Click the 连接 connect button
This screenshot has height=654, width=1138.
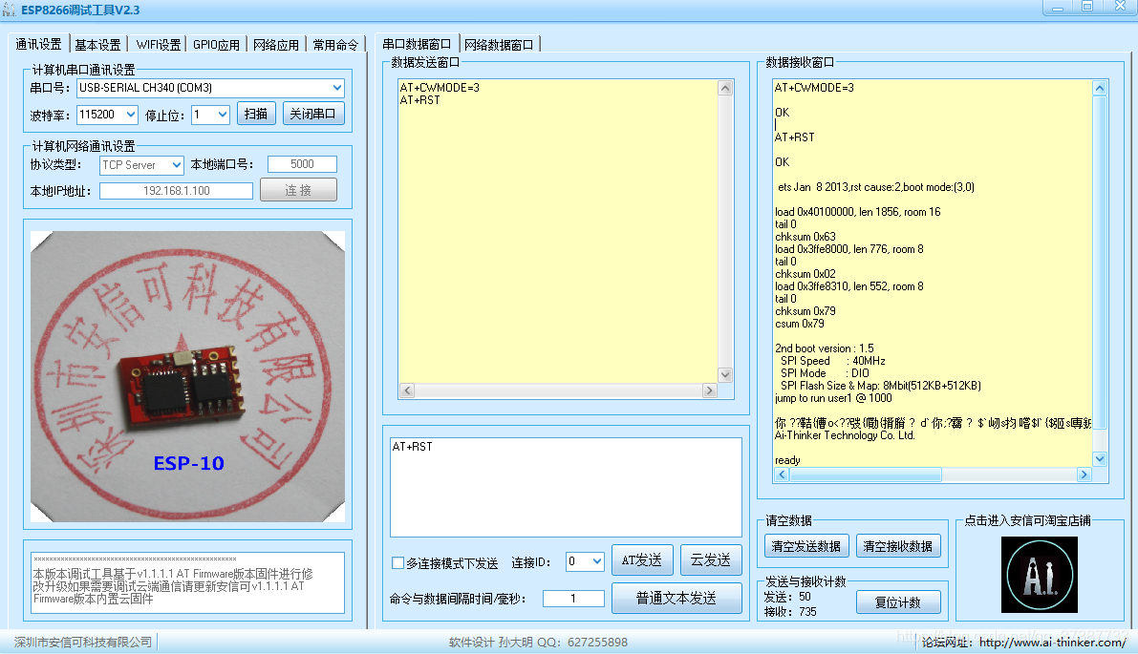pyautogui.click(x=298, y=190)
